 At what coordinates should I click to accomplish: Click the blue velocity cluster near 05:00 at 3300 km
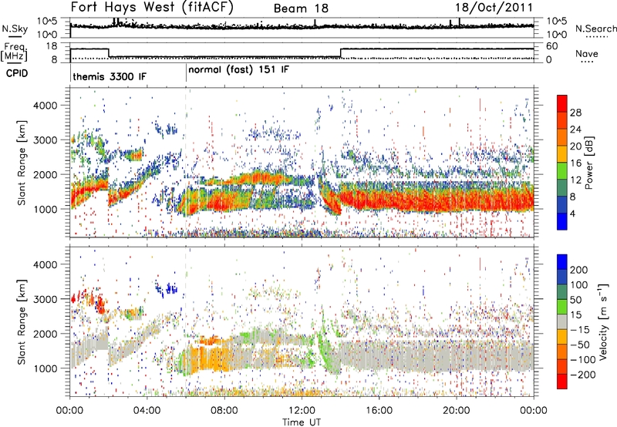pyautogui.click(x=167, y=288)
